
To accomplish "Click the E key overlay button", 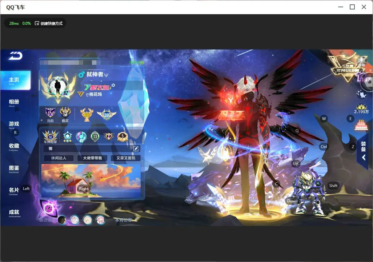I will [350, 119].
